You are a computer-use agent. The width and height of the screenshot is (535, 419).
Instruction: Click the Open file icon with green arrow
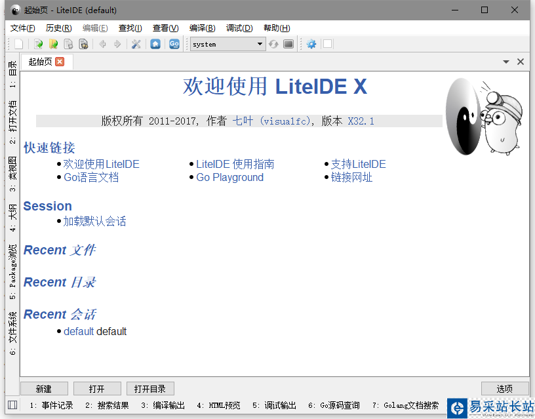click(x=38, y=44)
